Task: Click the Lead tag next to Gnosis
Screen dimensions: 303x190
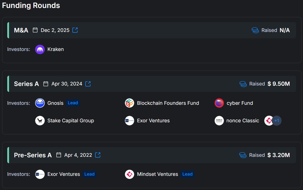Action: pos(73,103)
